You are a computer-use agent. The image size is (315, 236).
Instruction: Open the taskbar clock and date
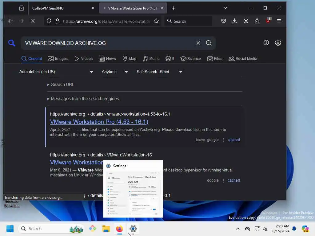pos(281,229)
